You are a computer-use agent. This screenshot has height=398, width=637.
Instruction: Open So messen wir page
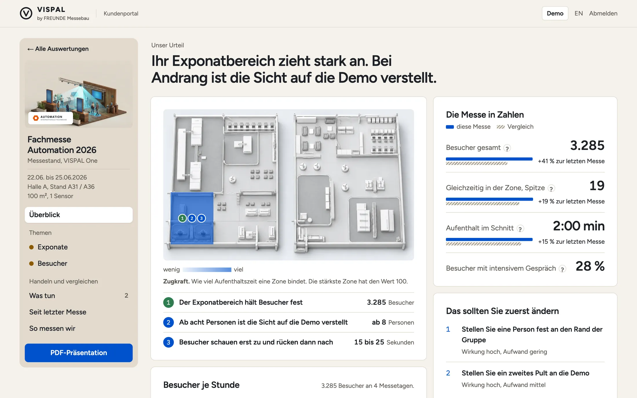(79, 329)
